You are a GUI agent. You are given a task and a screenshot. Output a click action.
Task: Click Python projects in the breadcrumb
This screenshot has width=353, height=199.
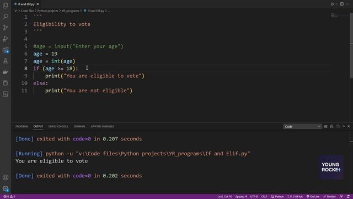[48, 11]
